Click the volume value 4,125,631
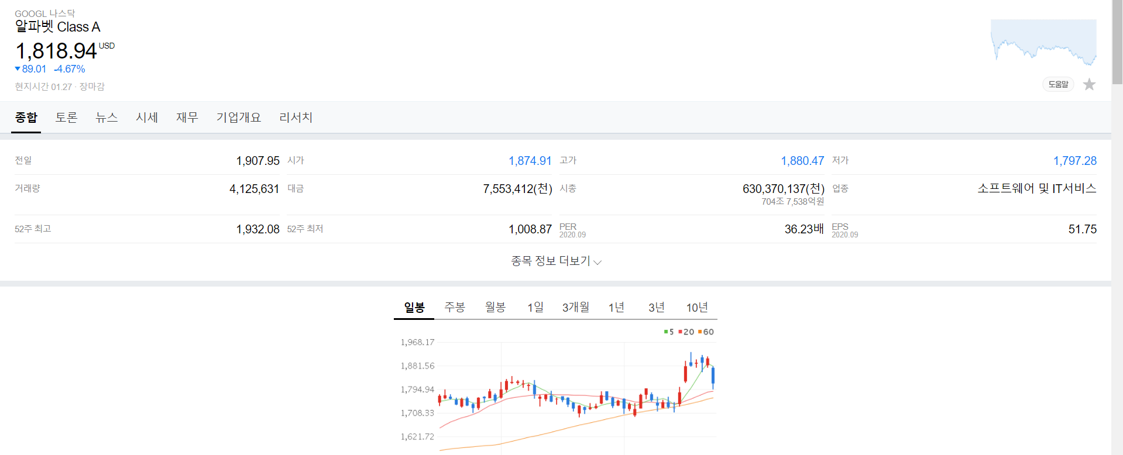The height and width of the screenshot is (455, 1123). (254, 189)
